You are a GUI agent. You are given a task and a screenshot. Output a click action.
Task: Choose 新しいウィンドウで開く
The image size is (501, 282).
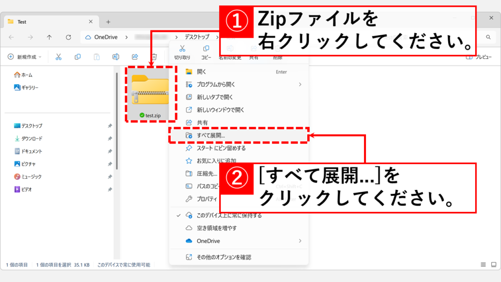point(239,110)
